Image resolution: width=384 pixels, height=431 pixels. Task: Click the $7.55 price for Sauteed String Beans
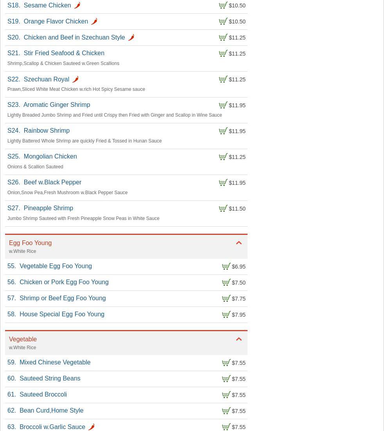(239, 379)
